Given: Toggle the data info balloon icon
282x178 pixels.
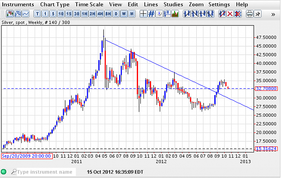Looking at the screenshot, I should pyautogui.click(x=159, y=14).
